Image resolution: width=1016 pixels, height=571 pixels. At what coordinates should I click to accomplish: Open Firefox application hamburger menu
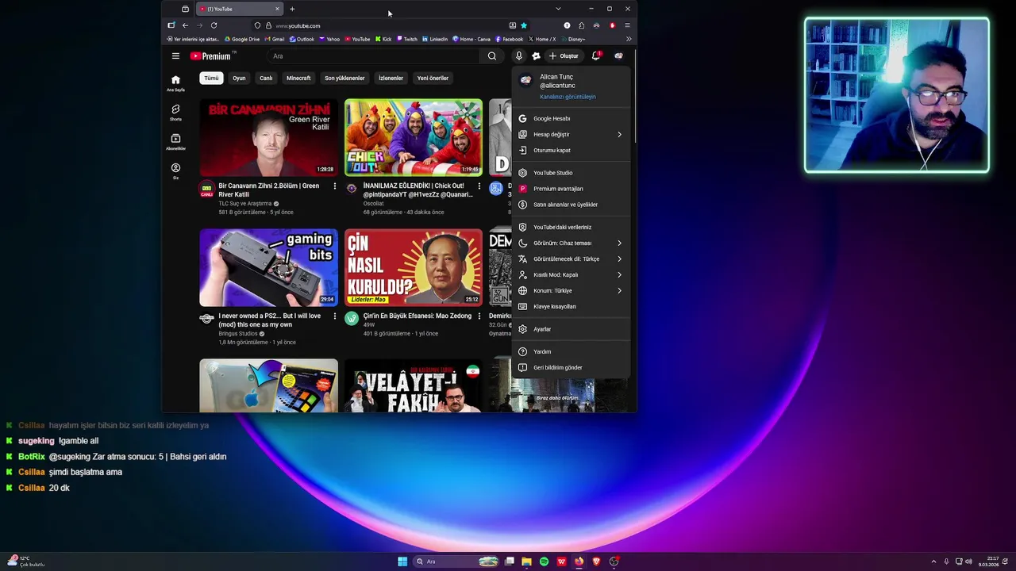click(x=626, y=25)
